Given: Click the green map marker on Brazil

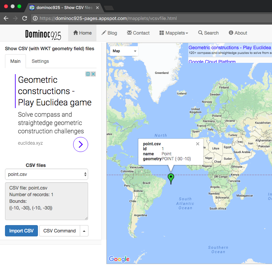Looking at the screenshot, I should 171,178.
